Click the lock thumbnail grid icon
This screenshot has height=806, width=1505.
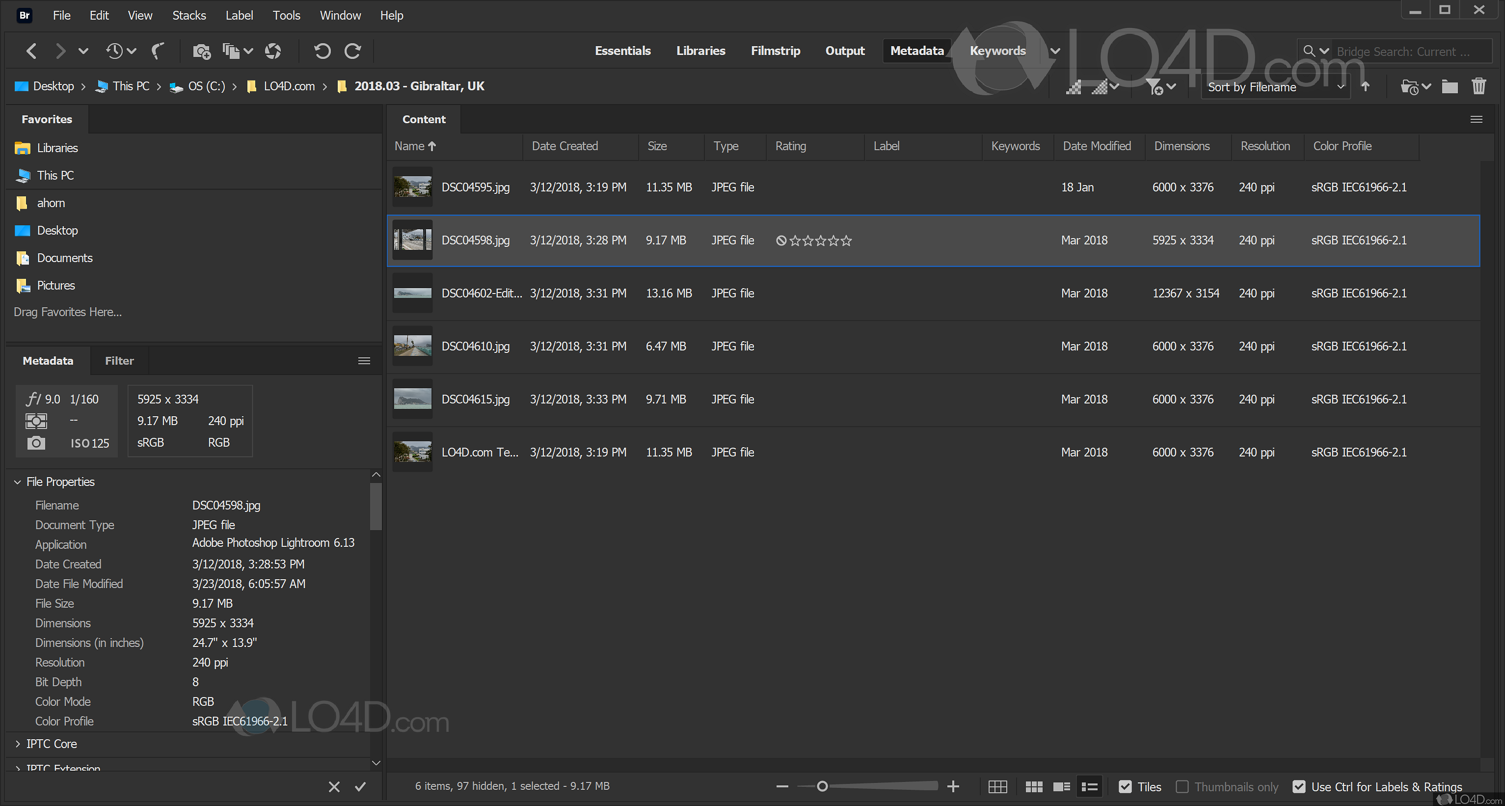point(997,787)
